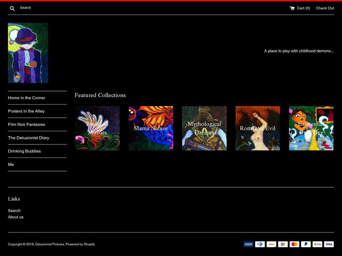Click the footer Search link
Screen dimensions: 342x256
14,210
